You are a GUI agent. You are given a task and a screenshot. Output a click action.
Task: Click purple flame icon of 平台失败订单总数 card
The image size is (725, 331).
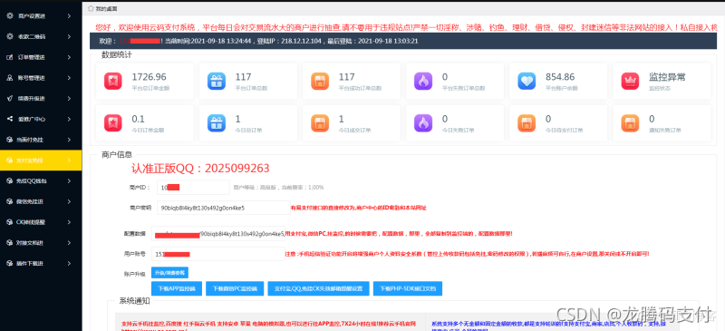click(423, 81)
